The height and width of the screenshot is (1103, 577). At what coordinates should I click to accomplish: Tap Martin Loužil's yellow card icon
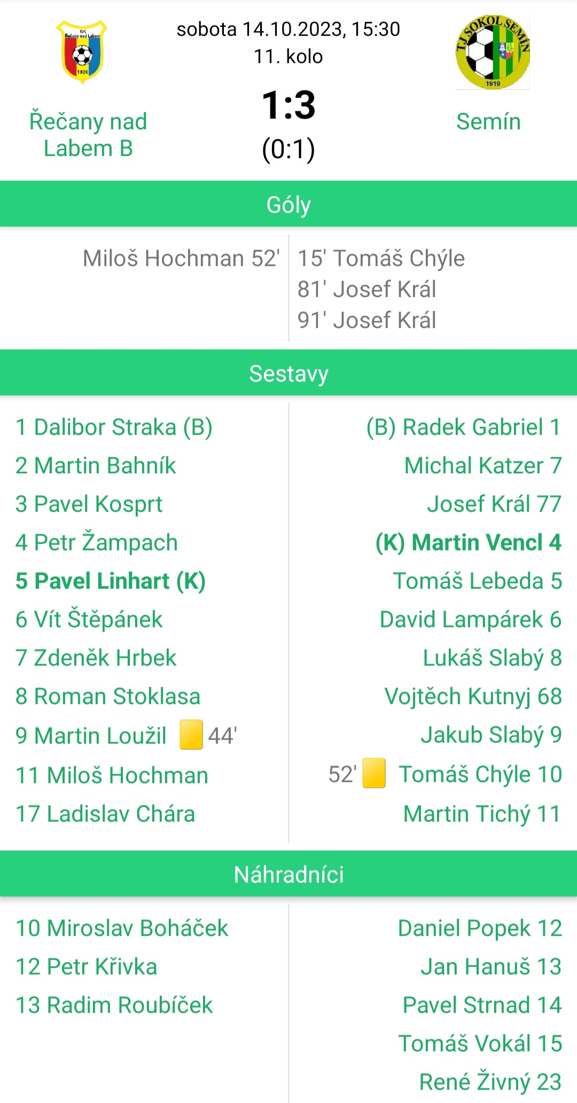point(191,735)
